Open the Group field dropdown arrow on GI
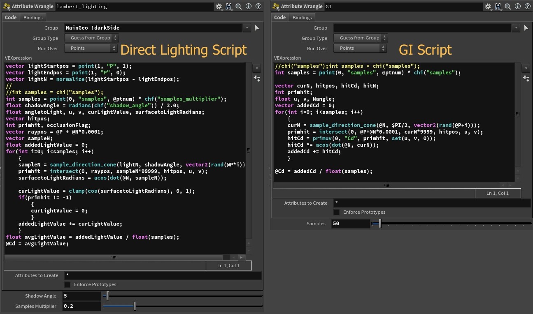This screenshot has height=314, width=533. (x=515, y=28)
